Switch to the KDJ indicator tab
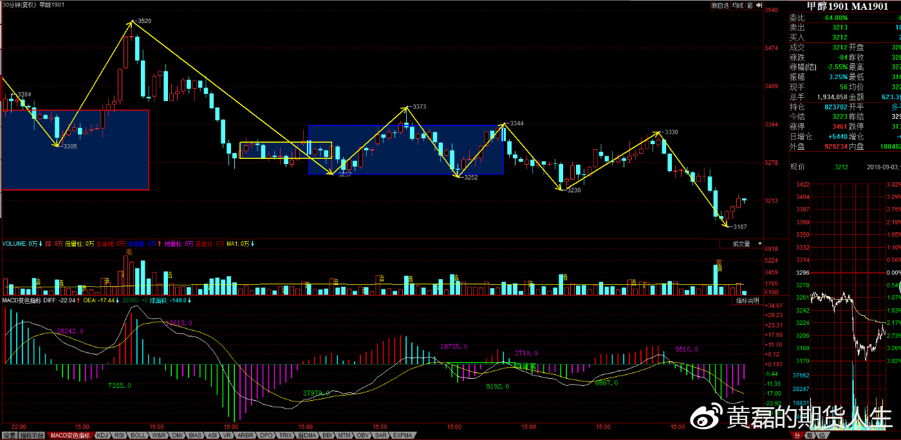 (102, 435)
